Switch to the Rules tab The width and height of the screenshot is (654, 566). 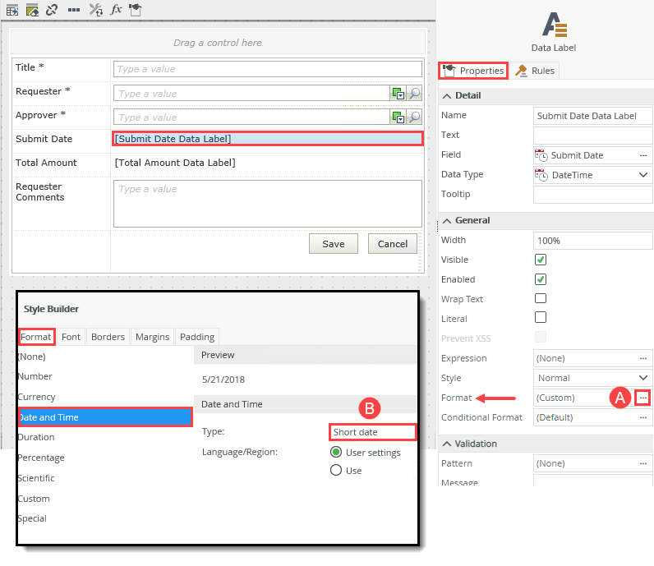pyautogui.click(x=535, y=71)
